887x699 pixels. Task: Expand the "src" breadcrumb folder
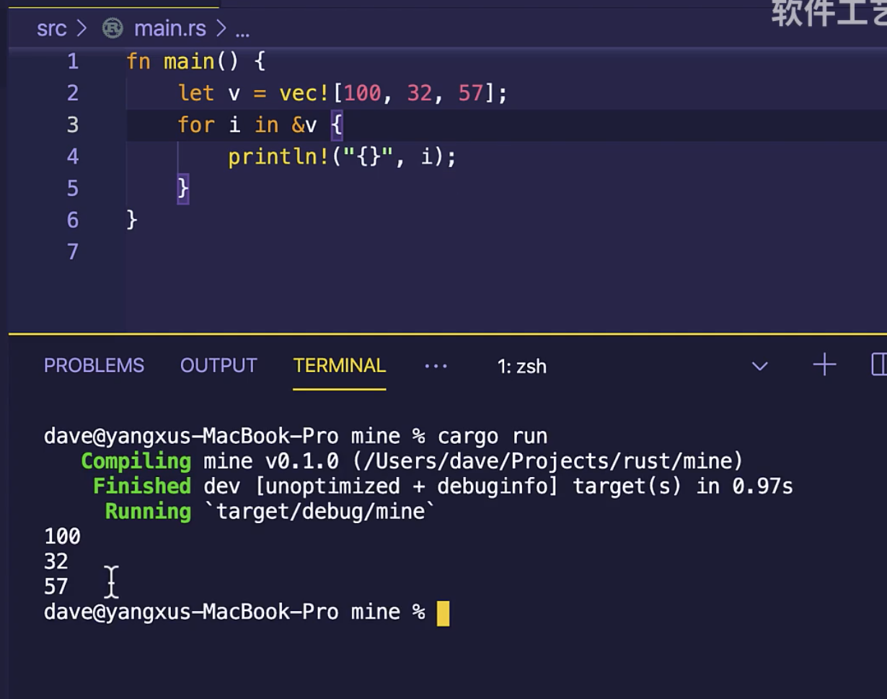(51, 28)
